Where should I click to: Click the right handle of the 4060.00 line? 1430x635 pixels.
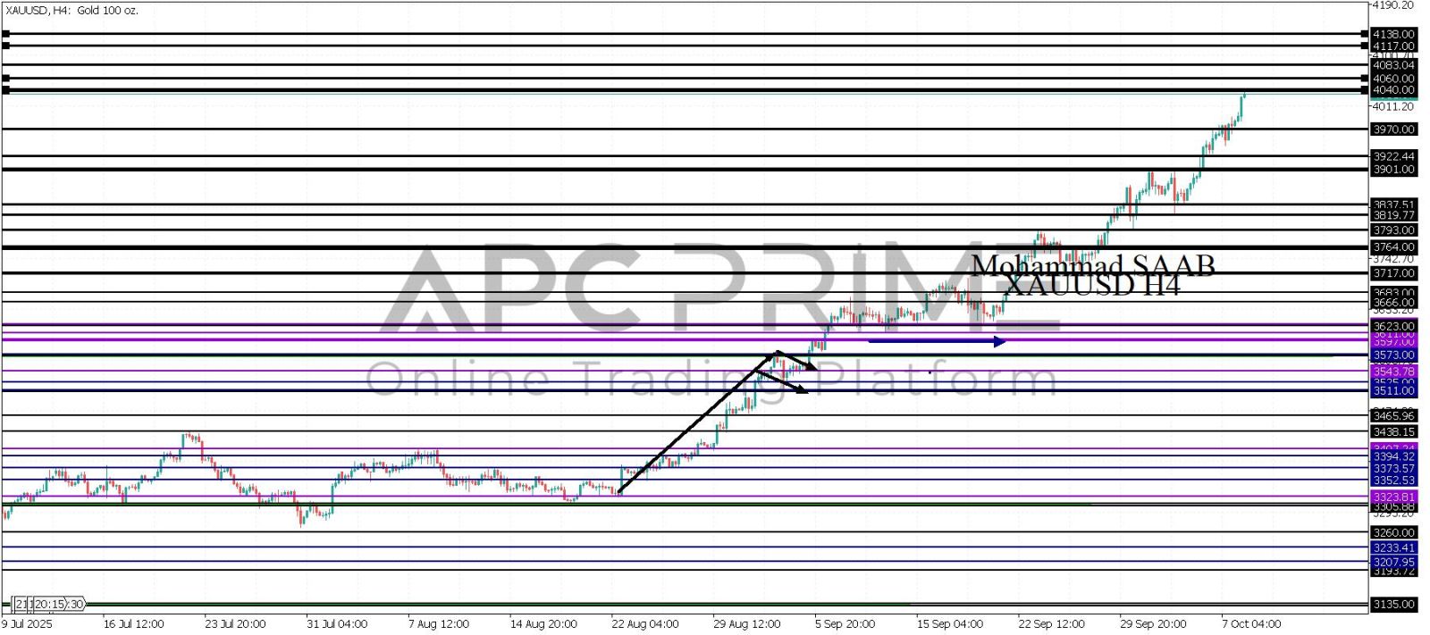1364,79
